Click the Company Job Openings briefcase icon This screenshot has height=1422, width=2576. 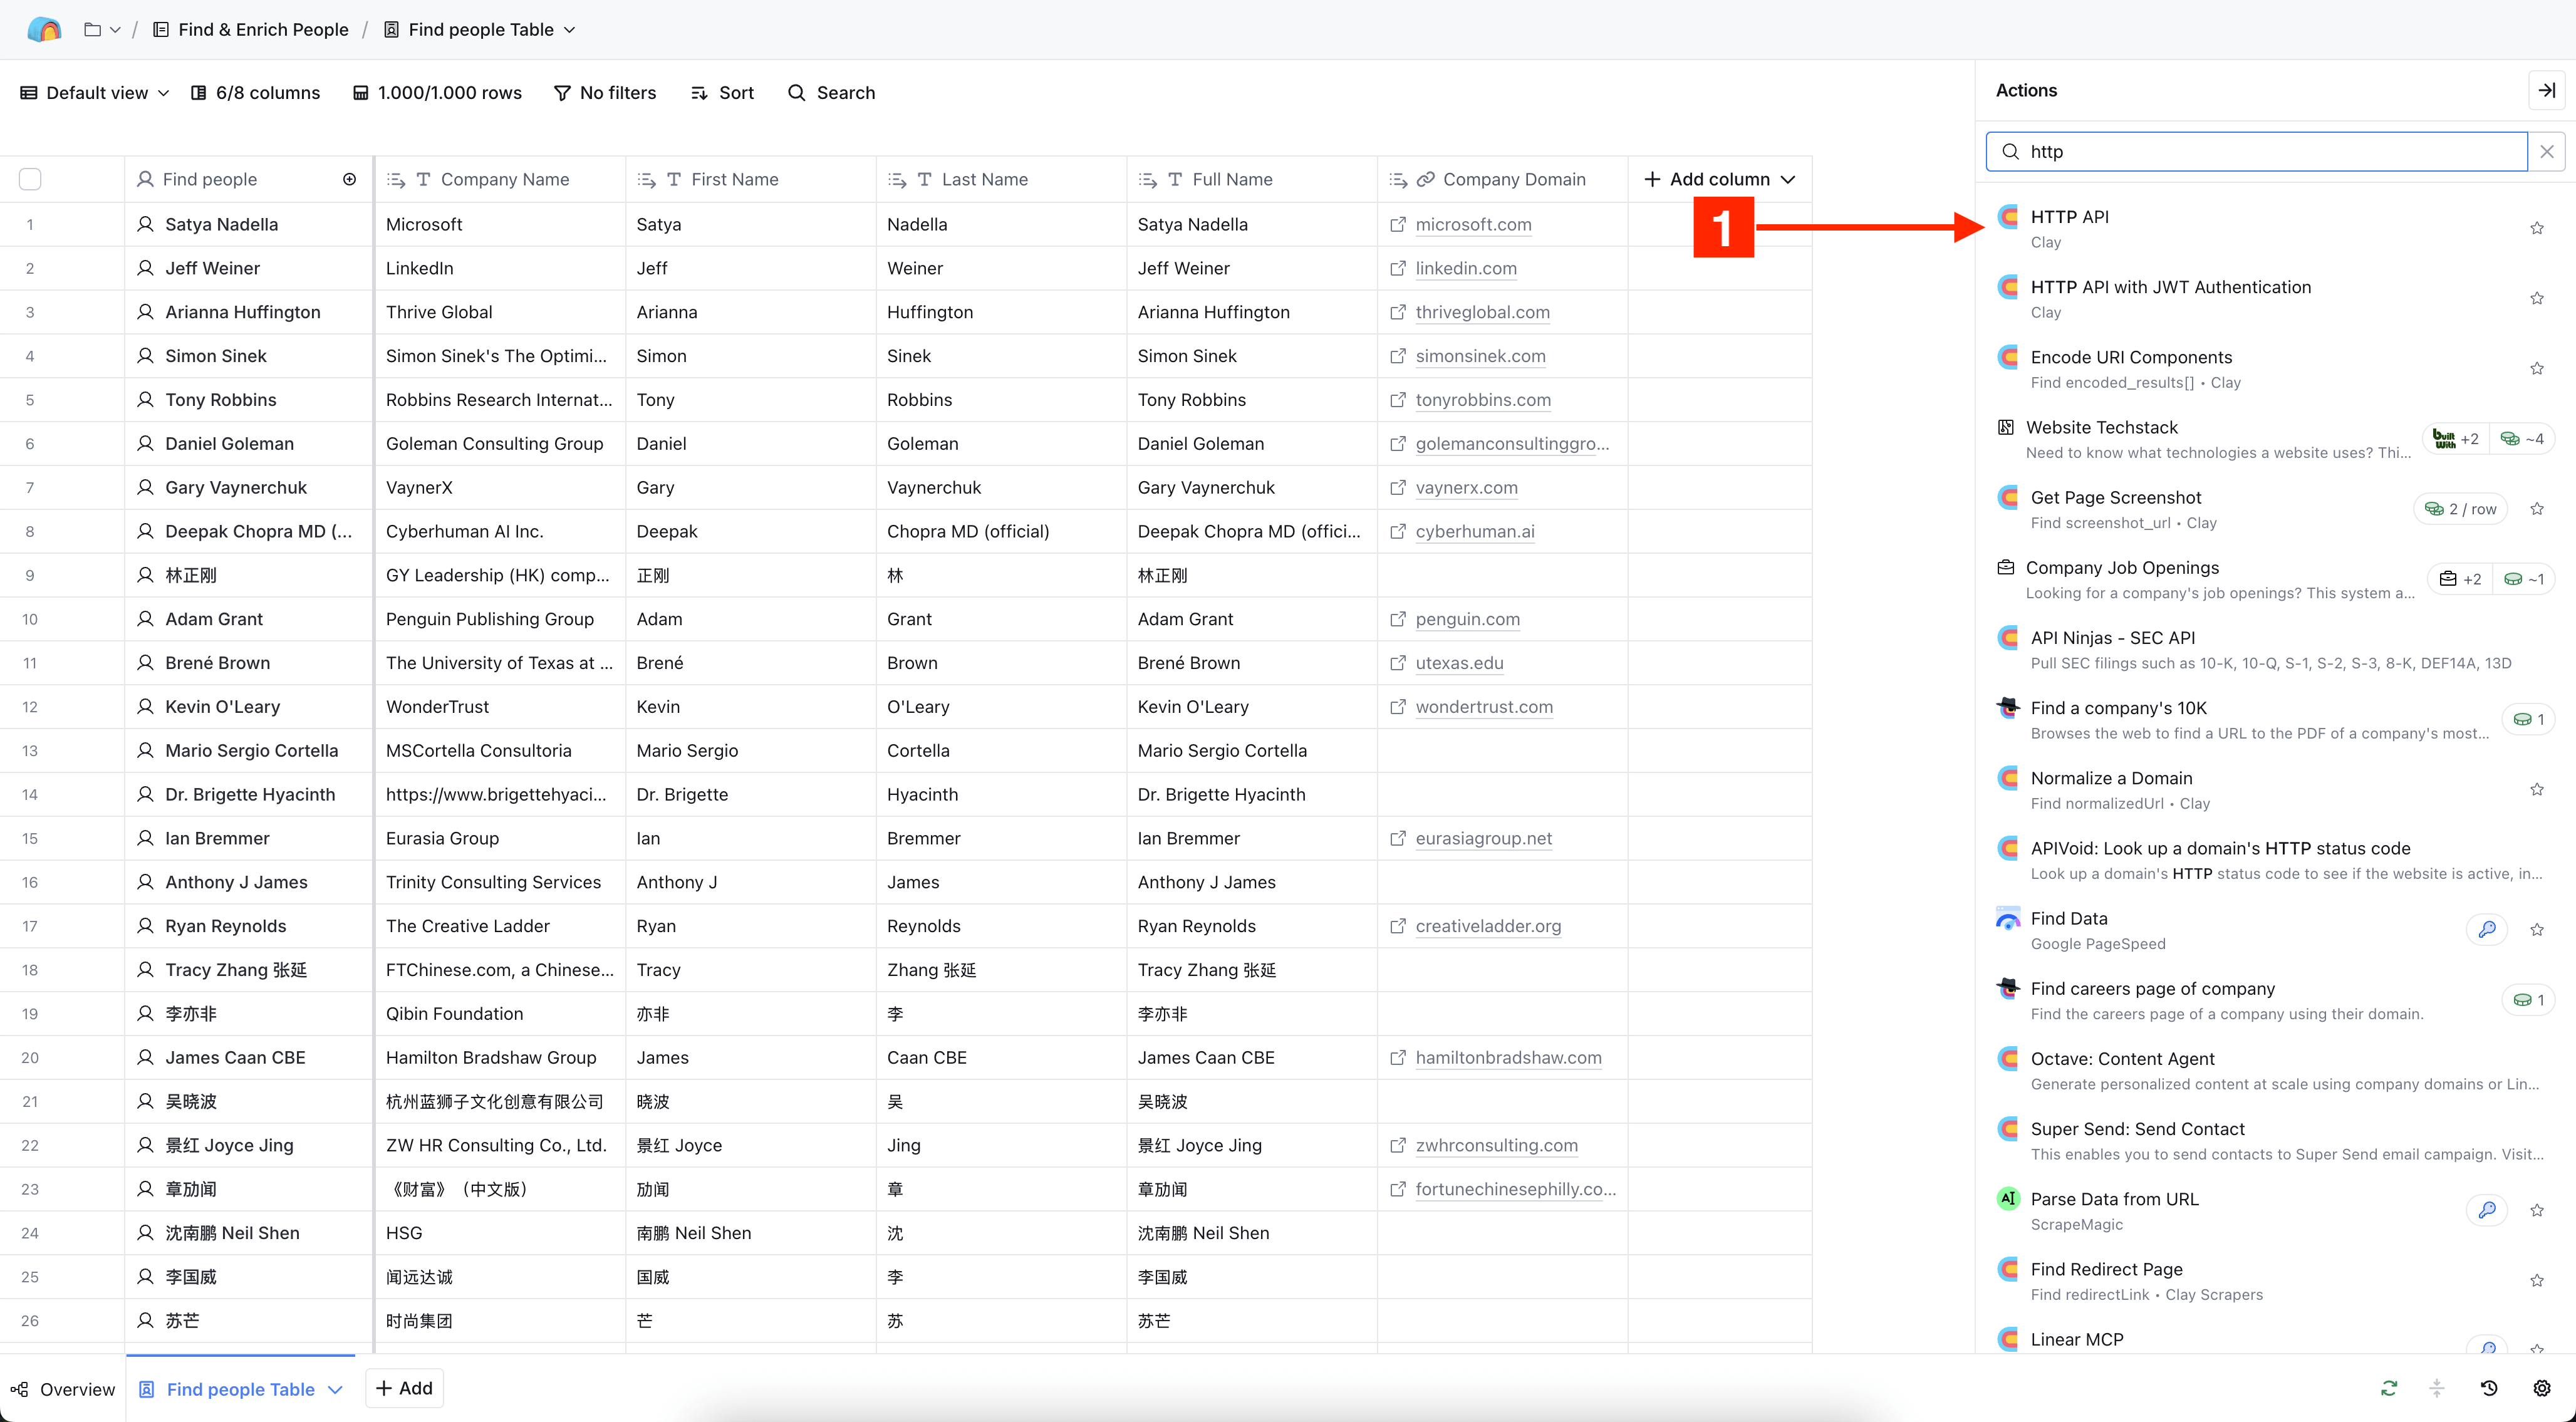point(2005,567)
